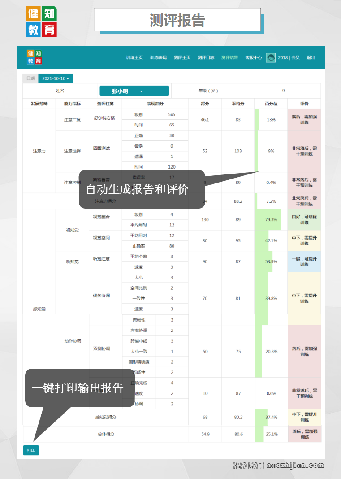Click the 健知教育 logo in the navigation bar
Image resolution: width=341 pixels, height=479 pixels.
tap(35, 57)
